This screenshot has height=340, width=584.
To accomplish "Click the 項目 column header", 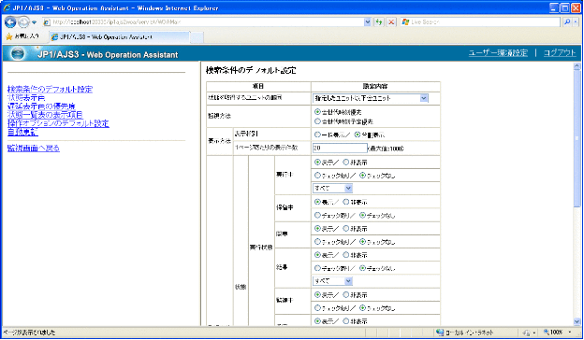I will coord(258,86).
